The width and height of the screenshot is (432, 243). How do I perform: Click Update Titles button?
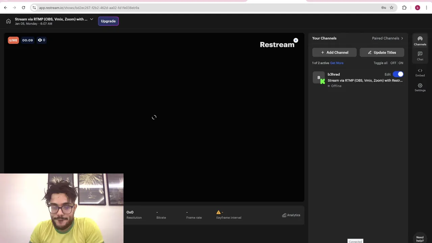(382, 52)
